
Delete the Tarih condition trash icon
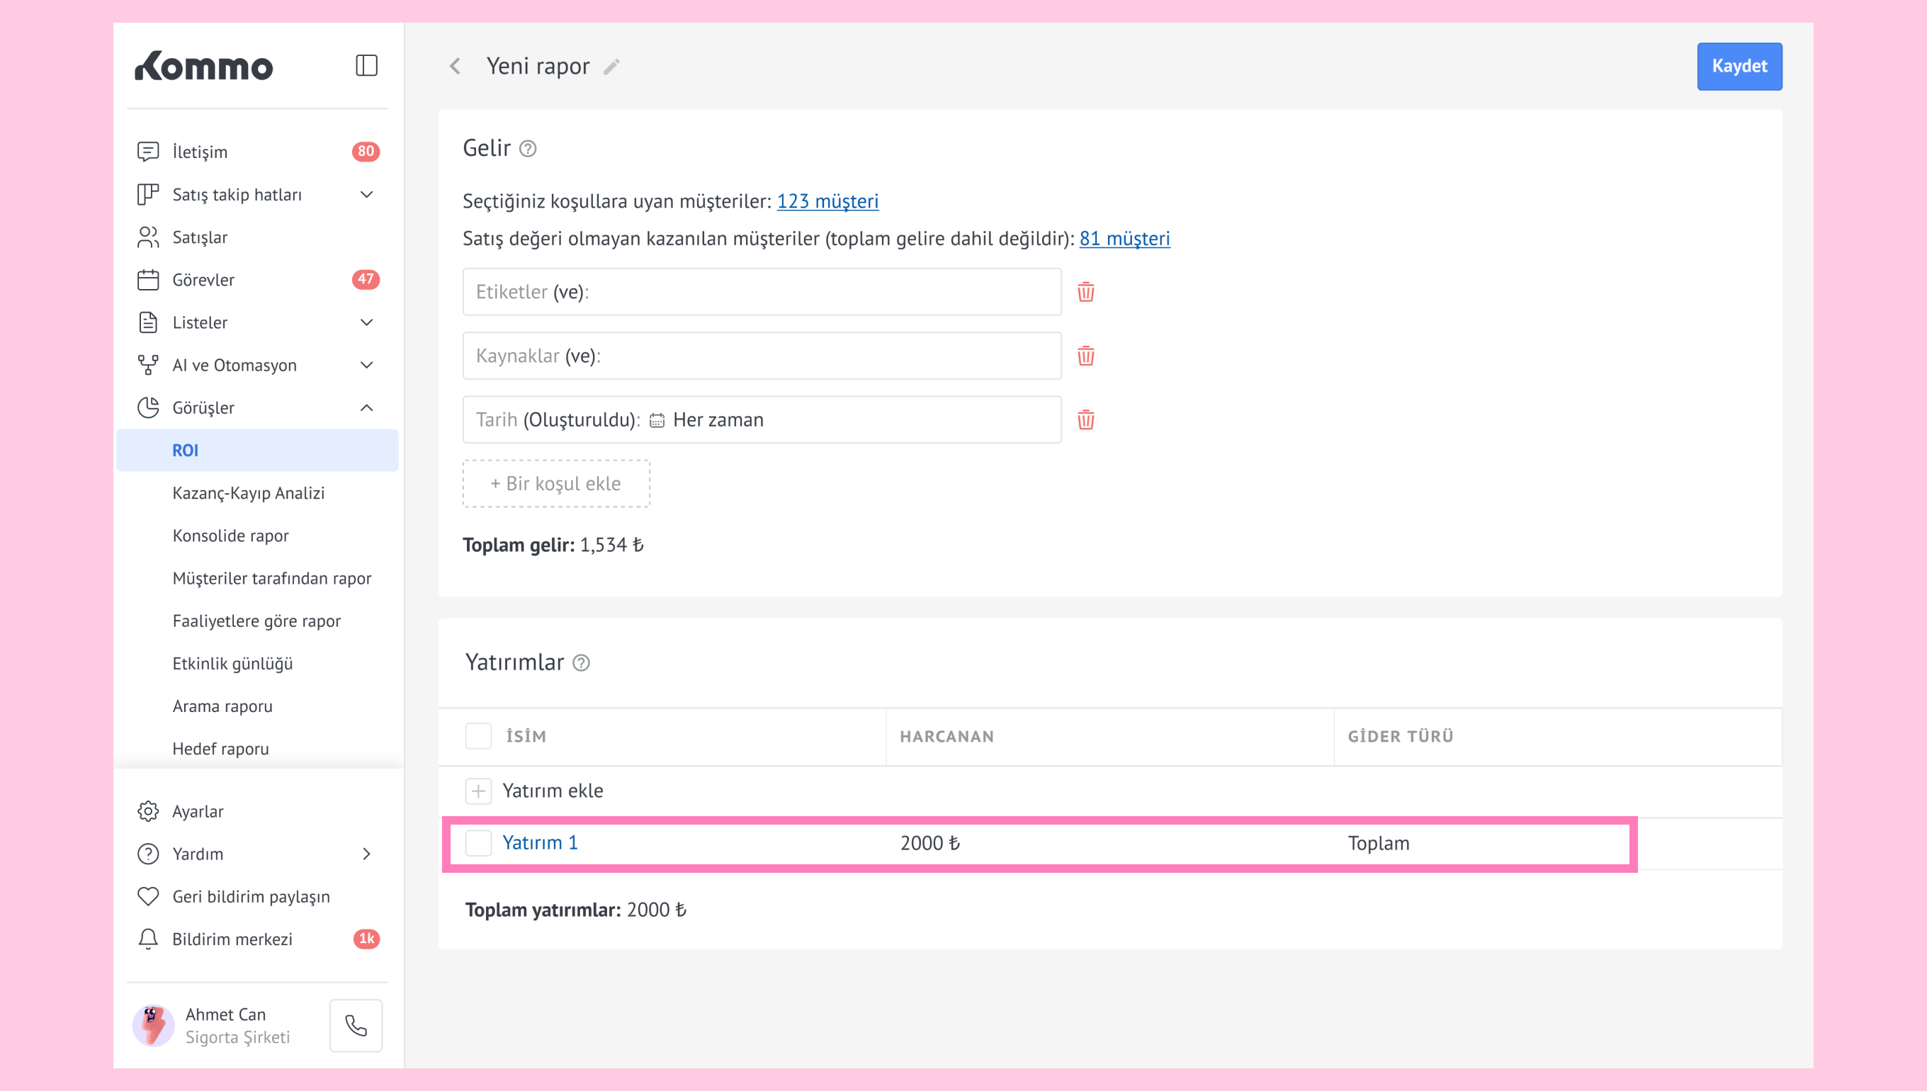click(1085, 419)
